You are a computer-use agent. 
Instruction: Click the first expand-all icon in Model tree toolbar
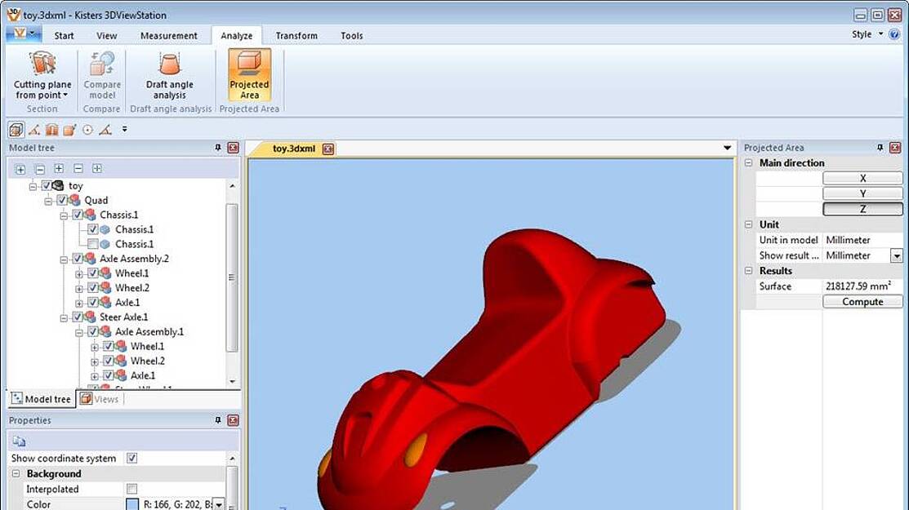20,169
